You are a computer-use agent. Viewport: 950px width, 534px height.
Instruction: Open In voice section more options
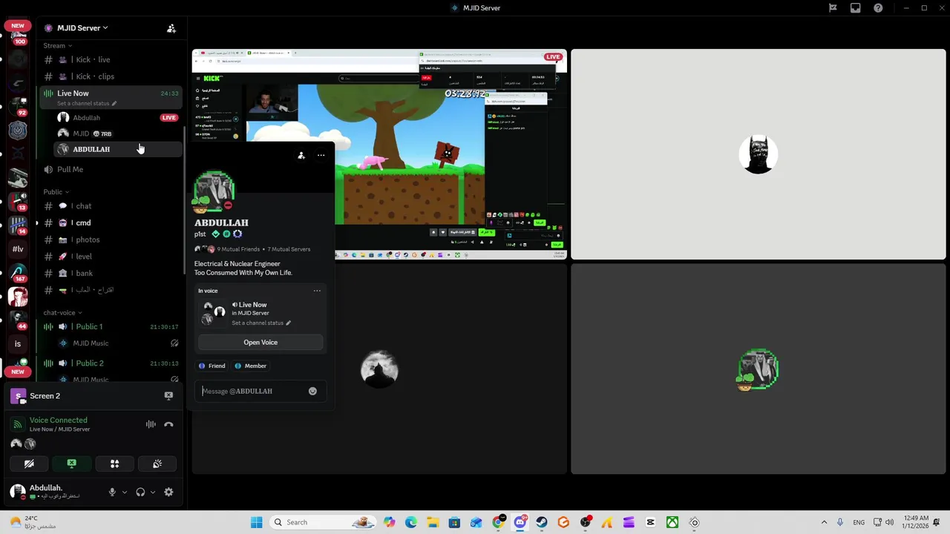pyautogui.click(x=317, y=291)
